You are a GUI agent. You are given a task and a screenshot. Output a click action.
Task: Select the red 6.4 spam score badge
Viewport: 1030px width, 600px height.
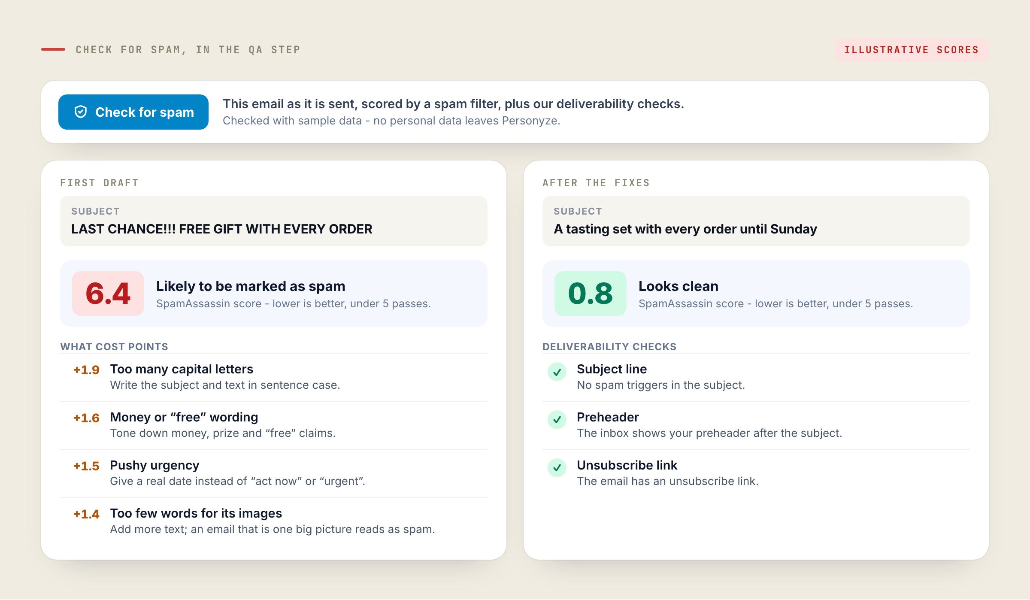click(108, 294)
